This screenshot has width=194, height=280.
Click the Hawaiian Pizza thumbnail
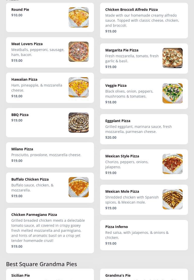(x=78, y=87)
